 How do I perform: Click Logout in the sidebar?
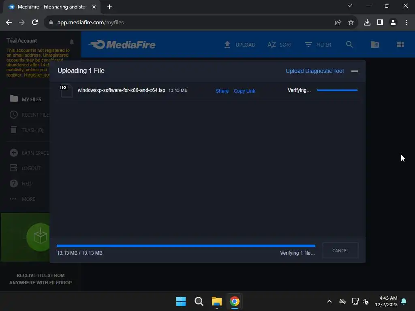[x=25, y=168]
